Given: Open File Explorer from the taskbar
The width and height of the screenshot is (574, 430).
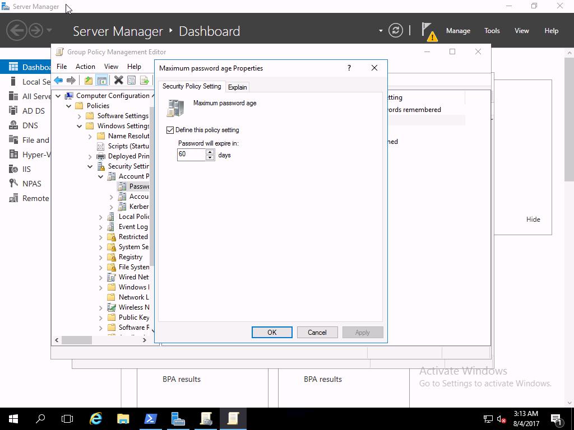Looking at the screenshot, I should point(123,419).
